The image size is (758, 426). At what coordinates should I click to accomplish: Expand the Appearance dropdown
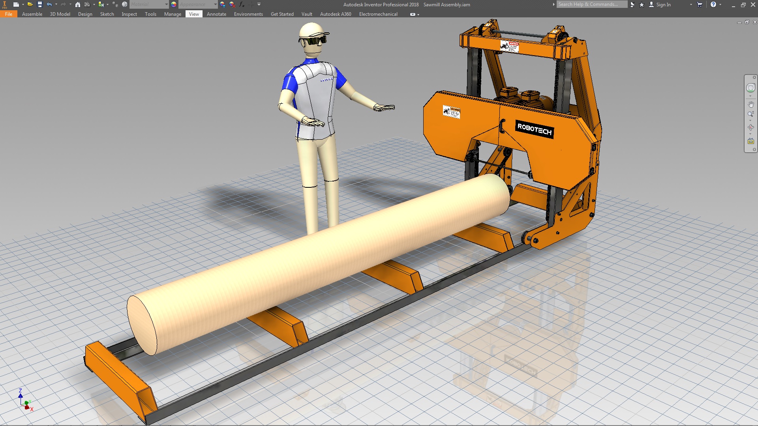(x=215, y=4)
